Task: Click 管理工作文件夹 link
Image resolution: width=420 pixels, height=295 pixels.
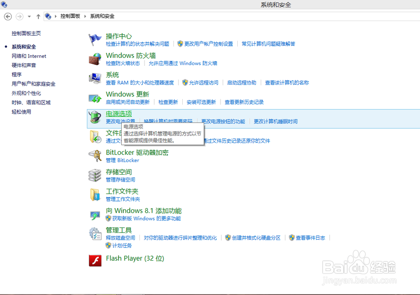Action: pyautogui.click(x=123, y=199)
